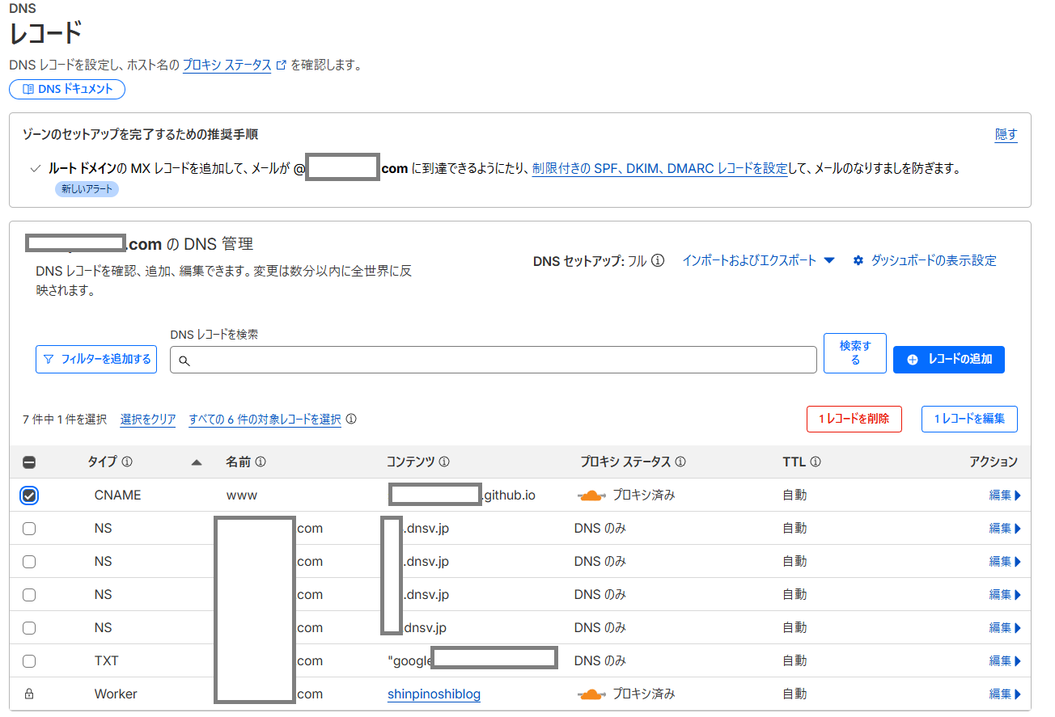
Task: Click info icon next to DNS セットアップ: フル
Action: tap(658, 260)
